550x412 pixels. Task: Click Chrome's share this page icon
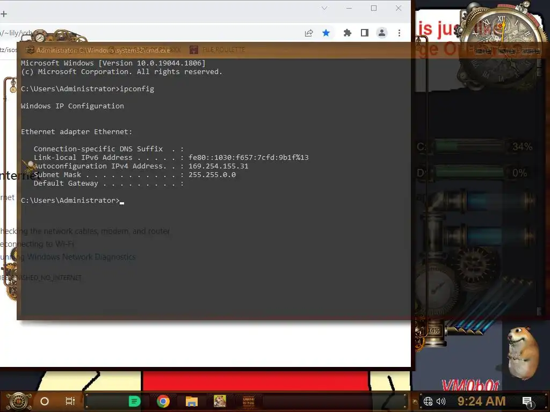point(309,33)
